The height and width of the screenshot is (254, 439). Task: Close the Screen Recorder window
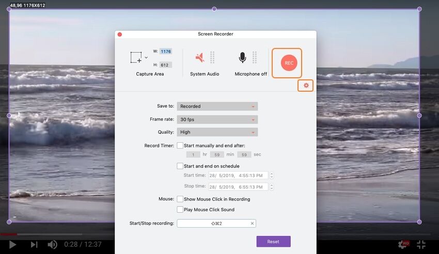coord(120,35)
